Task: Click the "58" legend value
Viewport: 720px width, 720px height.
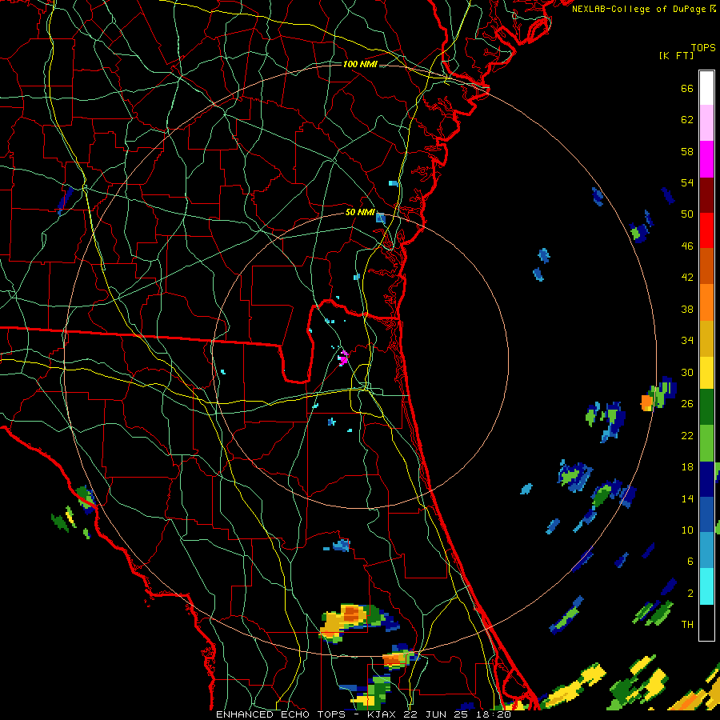Action: [x=687, y=151]
